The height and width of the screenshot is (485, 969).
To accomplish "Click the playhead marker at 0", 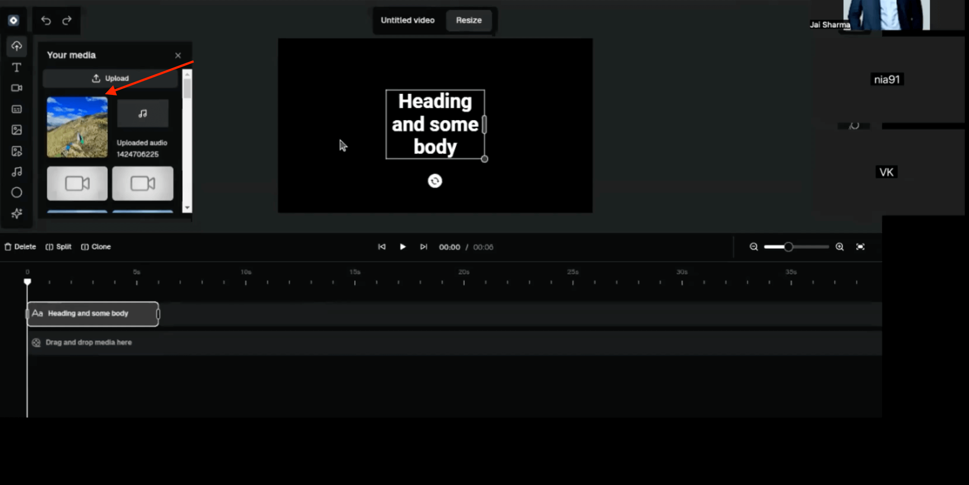I will 27,282.
